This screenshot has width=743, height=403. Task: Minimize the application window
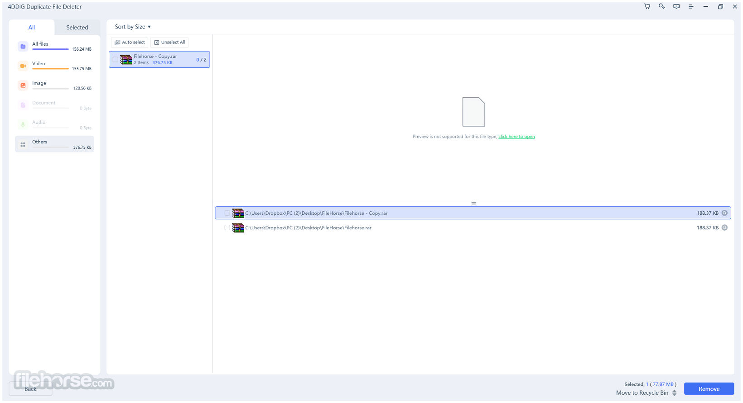pyautogui.click(x=705, y=6)
